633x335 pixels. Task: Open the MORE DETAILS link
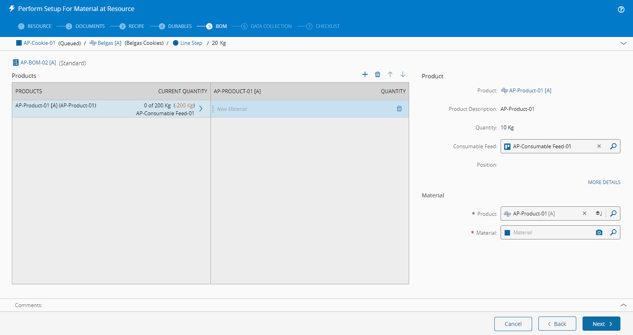pyautogui.click(x=604, y=182)
